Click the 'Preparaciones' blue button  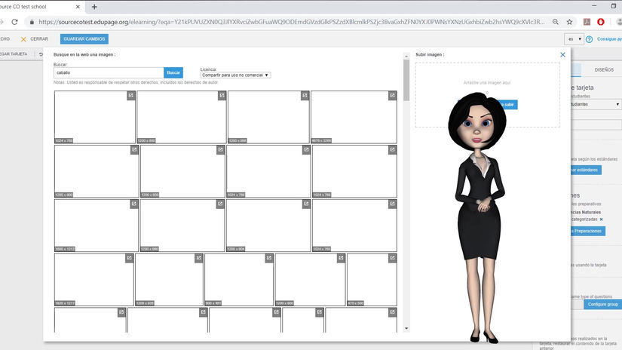[588, 231]
